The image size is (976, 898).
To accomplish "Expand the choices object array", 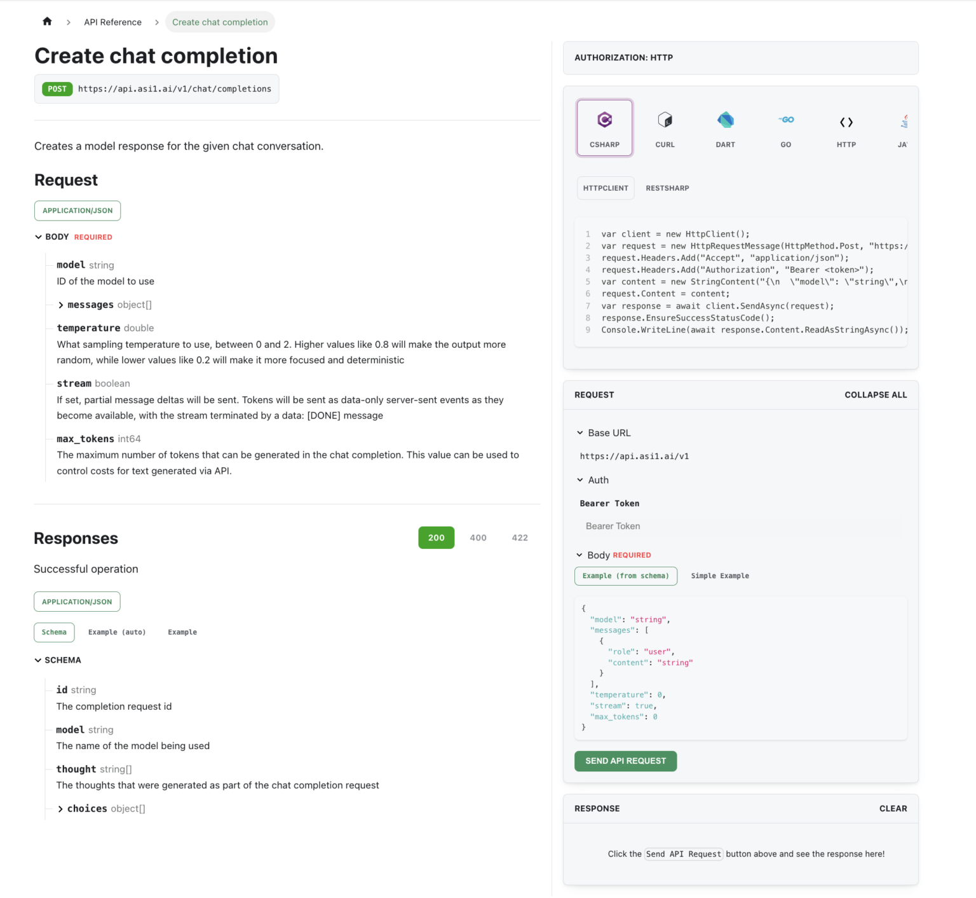I will [61, 809].
